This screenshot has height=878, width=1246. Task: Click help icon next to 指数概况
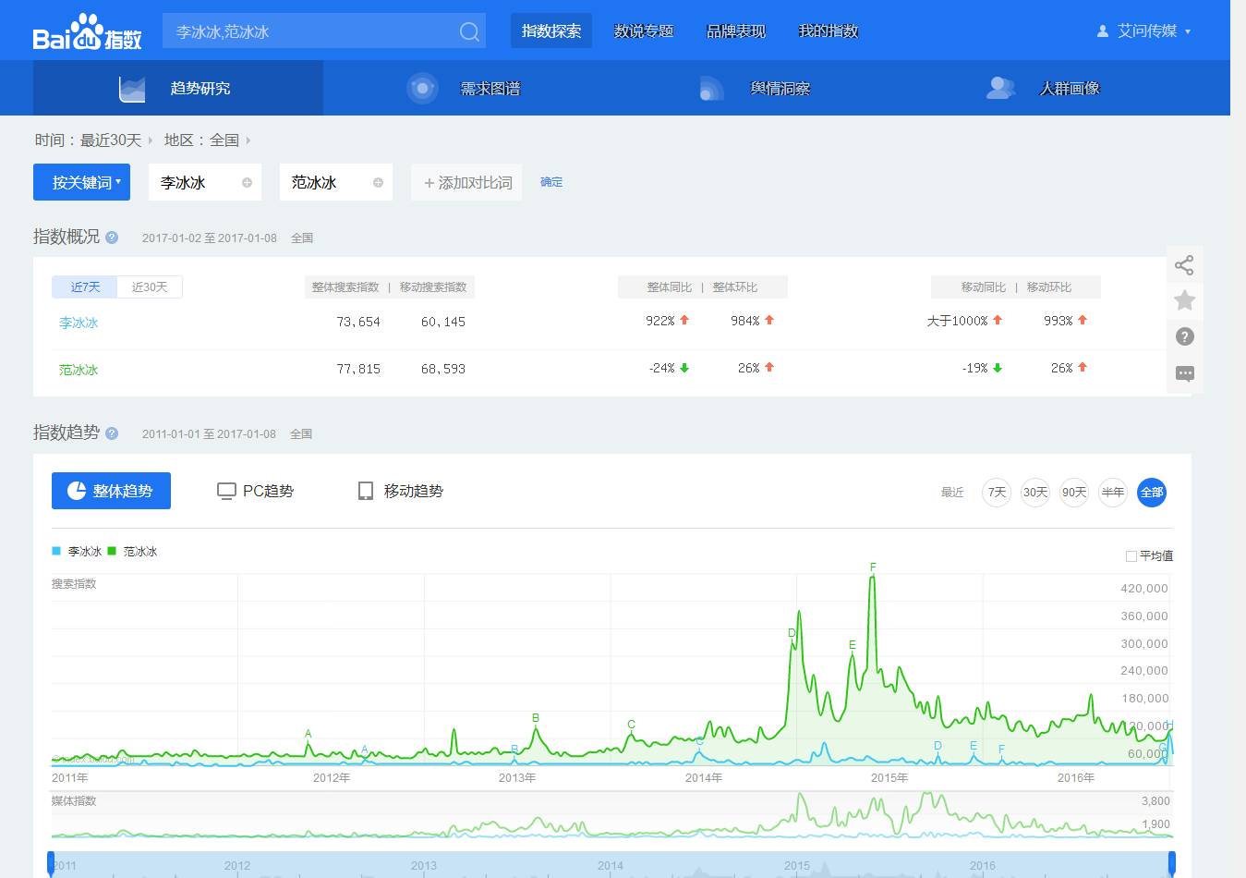click(x=112, y=238)
